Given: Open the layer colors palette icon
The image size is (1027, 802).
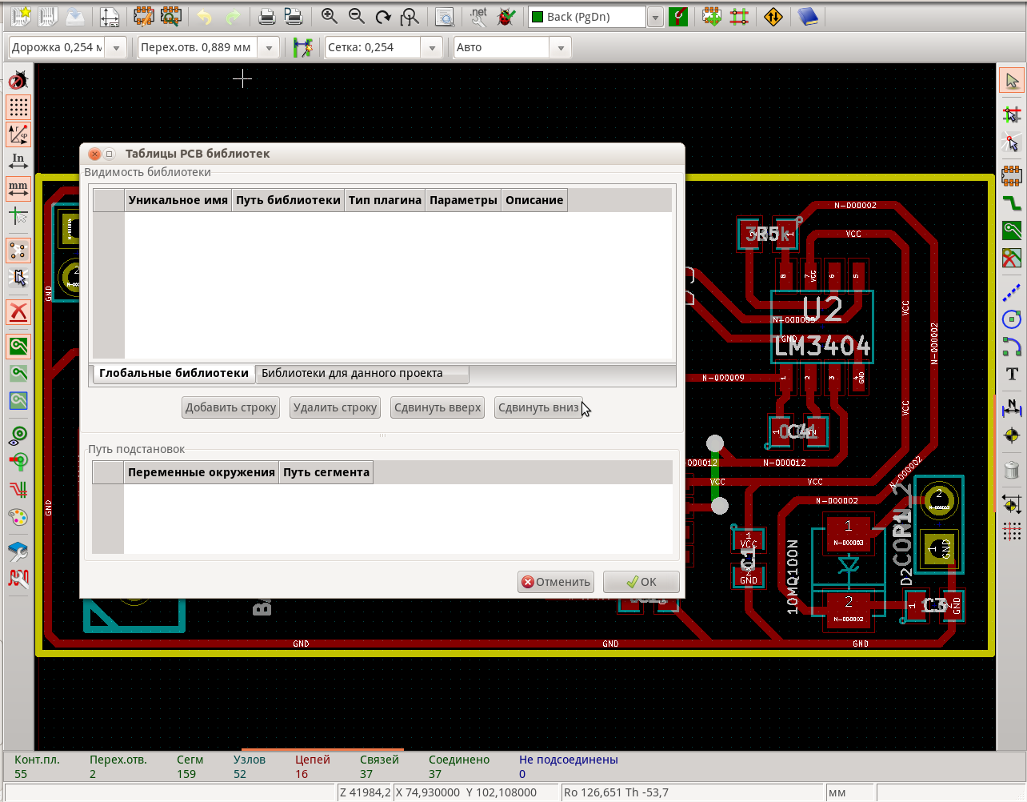Looking at the screenshot, I should click(18, 518).
